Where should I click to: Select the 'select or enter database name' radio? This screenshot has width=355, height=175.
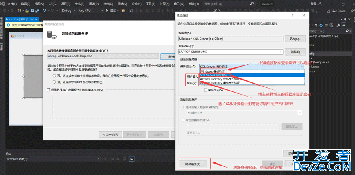click(183, 107)
